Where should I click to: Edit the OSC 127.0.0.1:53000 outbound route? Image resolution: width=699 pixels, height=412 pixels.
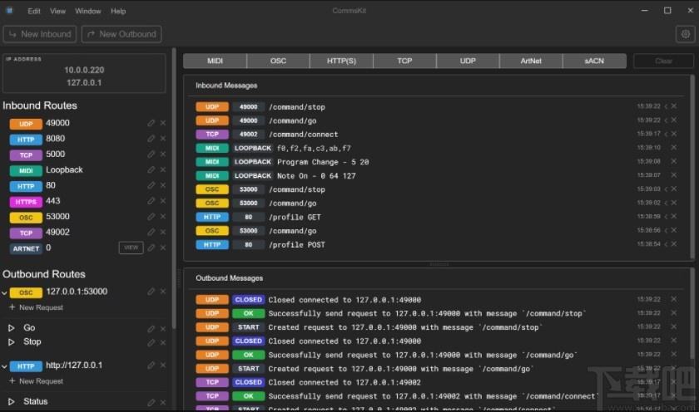coord(151,292)
